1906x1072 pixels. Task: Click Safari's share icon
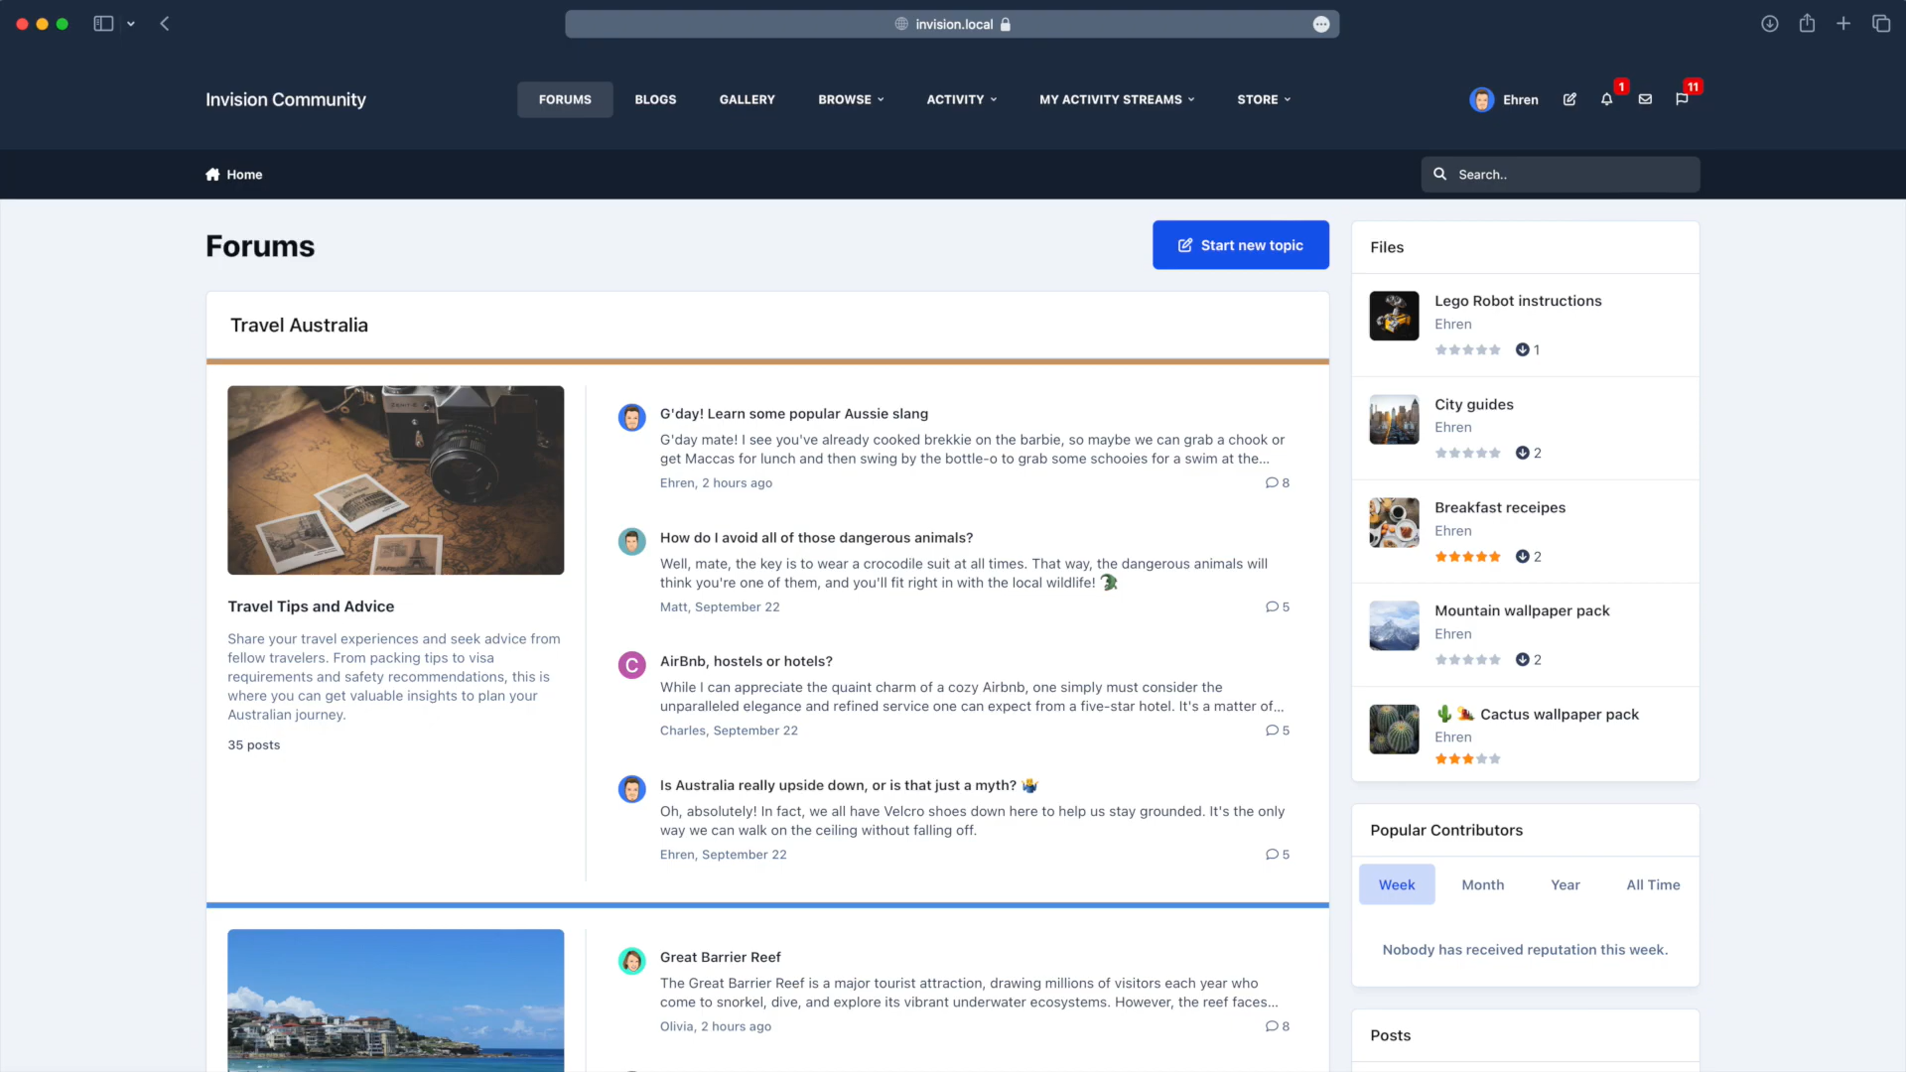(1807, 24)
